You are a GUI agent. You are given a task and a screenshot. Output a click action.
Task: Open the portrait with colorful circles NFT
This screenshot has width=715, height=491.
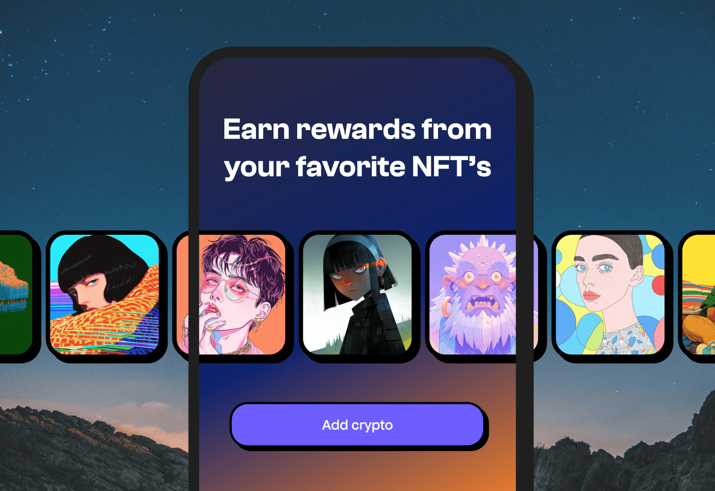click(610, 295)
